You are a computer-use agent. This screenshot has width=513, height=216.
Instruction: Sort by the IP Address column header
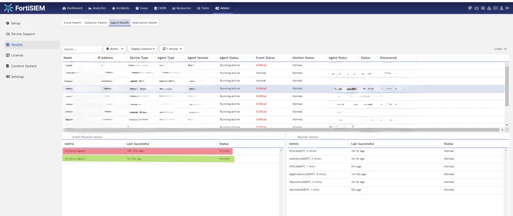pos(105,58)
